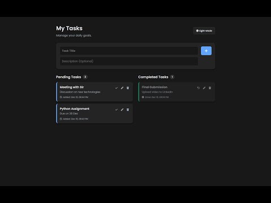This screenshot has width=271, height=203.
Task: Click the 'Added' timestamp of 'Python Assignment'
Action: (74, 119)
